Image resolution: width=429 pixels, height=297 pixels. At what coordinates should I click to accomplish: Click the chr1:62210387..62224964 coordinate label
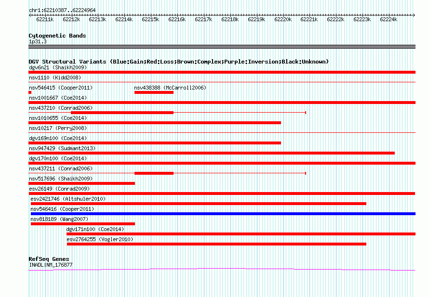coord(62,11)
